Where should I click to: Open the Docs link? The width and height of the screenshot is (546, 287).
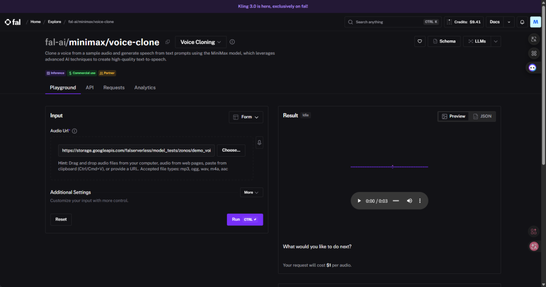click(494, 22)
